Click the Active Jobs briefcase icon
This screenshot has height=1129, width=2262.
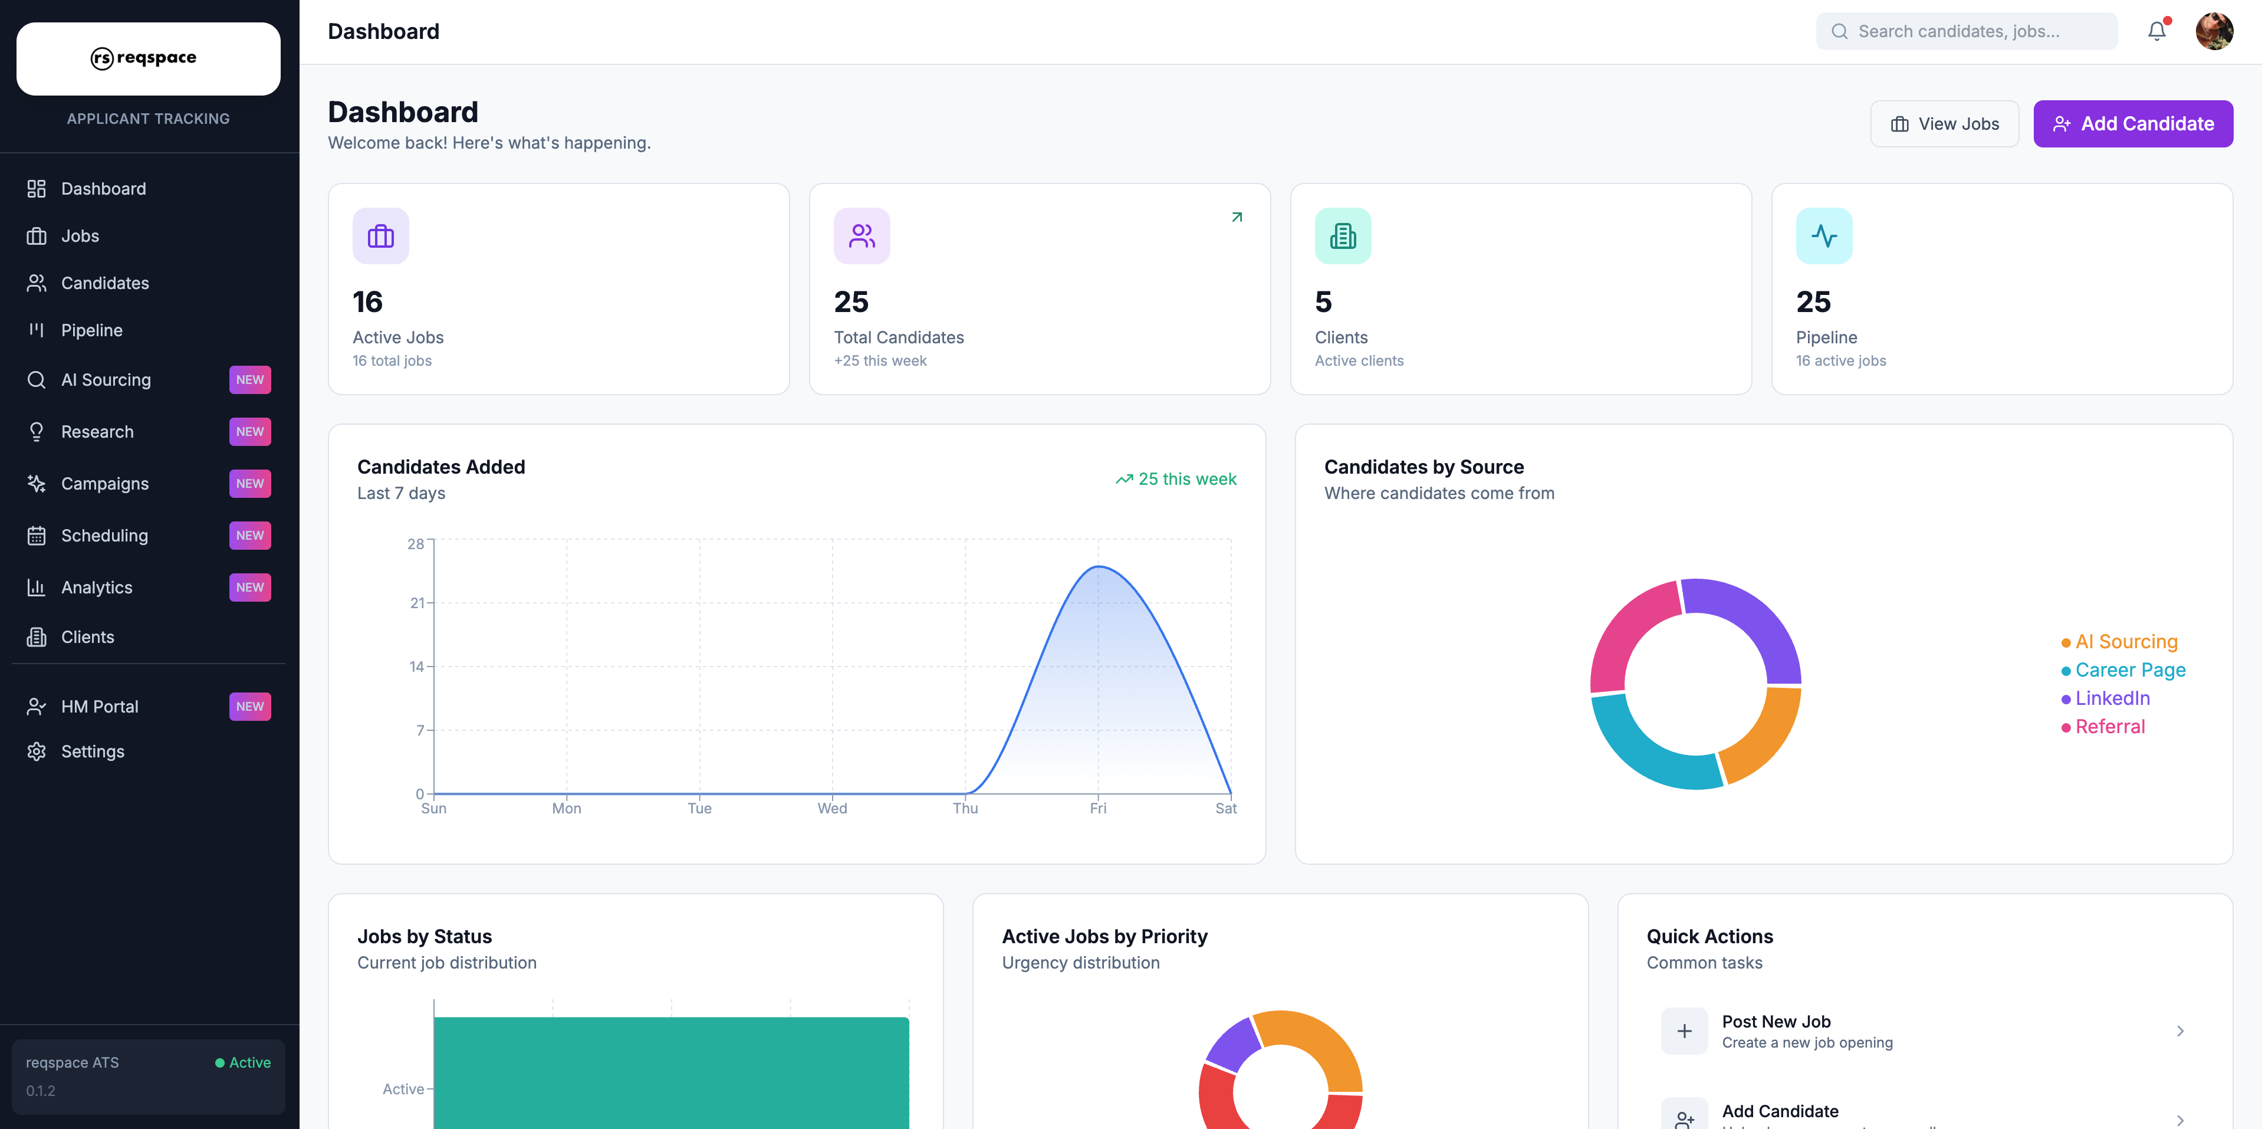tap(380, 237)
